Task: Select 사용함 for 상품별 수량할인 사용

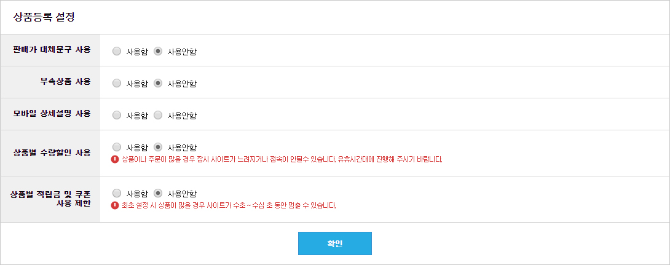Action: pos(117,147)
